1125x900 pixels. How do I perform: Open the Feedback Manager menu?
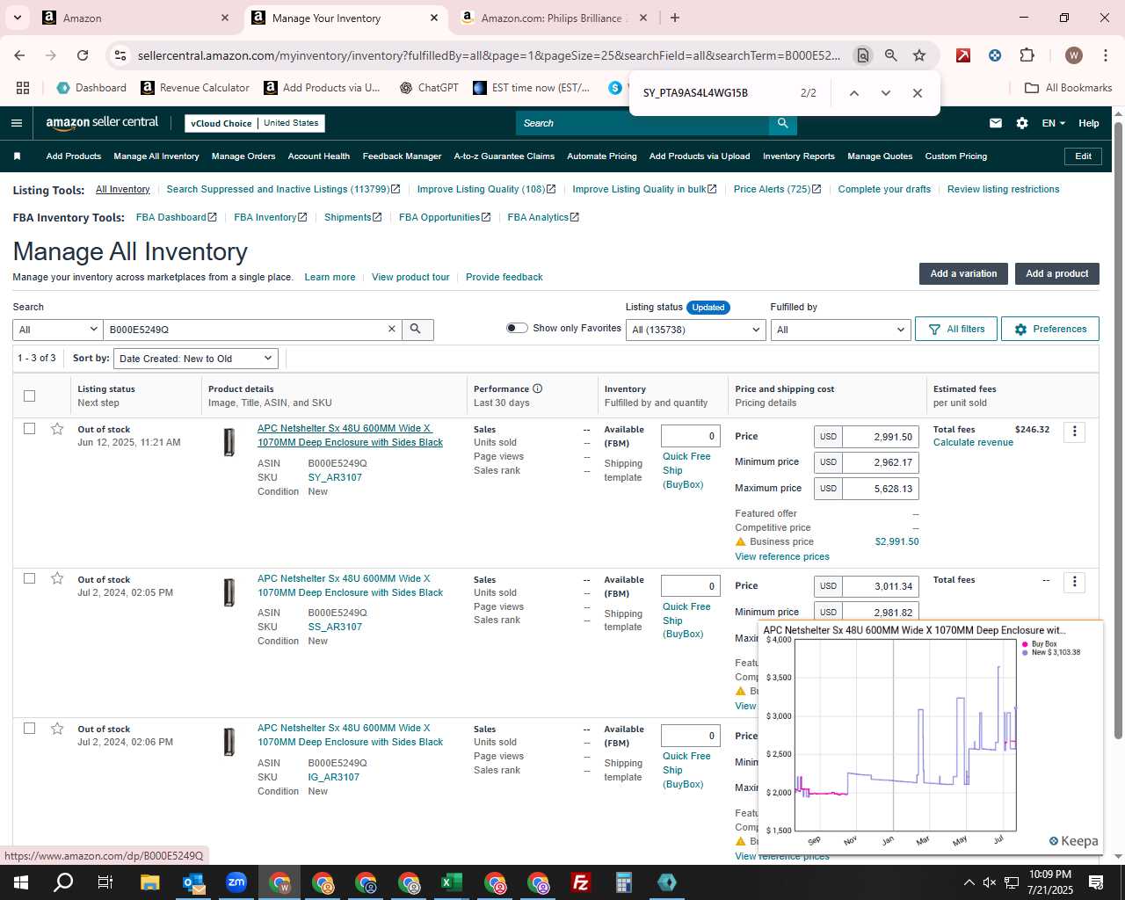(402, 156)
